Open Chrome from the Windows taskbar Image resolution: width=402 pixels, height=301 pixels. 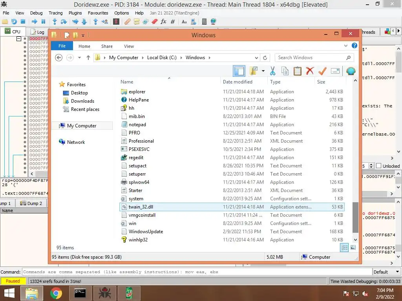tap(56, 293)
